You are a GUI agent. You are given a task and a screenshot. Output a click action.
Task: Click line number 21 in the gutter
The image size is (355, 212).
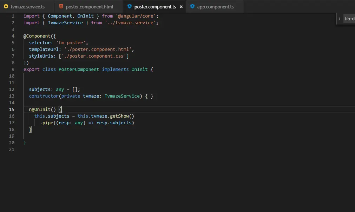(x=12, y=149)
